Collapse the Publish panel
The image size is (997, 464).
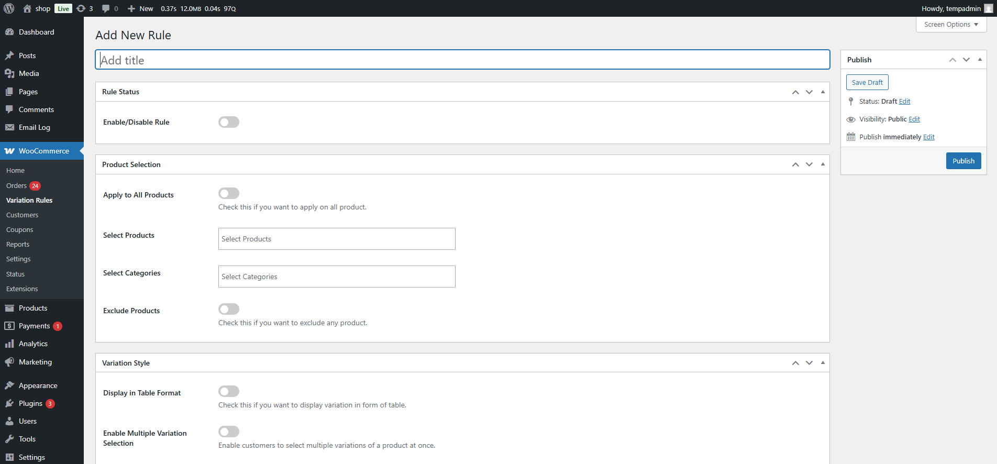(x=980, y=60)
